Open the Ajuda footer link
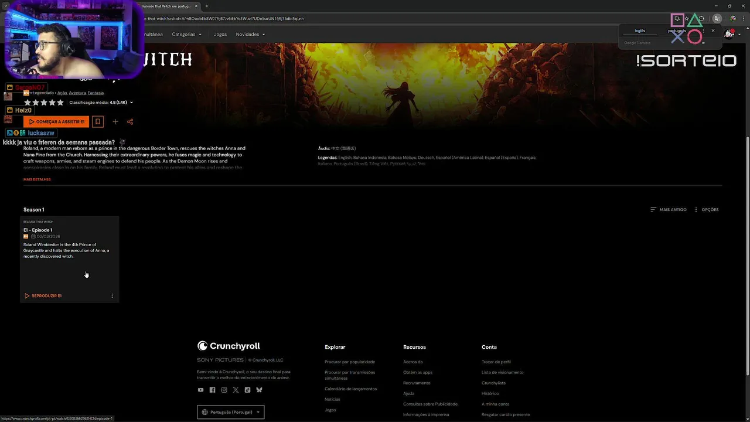This screenshot has width=750, height=422. coord(409,393)
